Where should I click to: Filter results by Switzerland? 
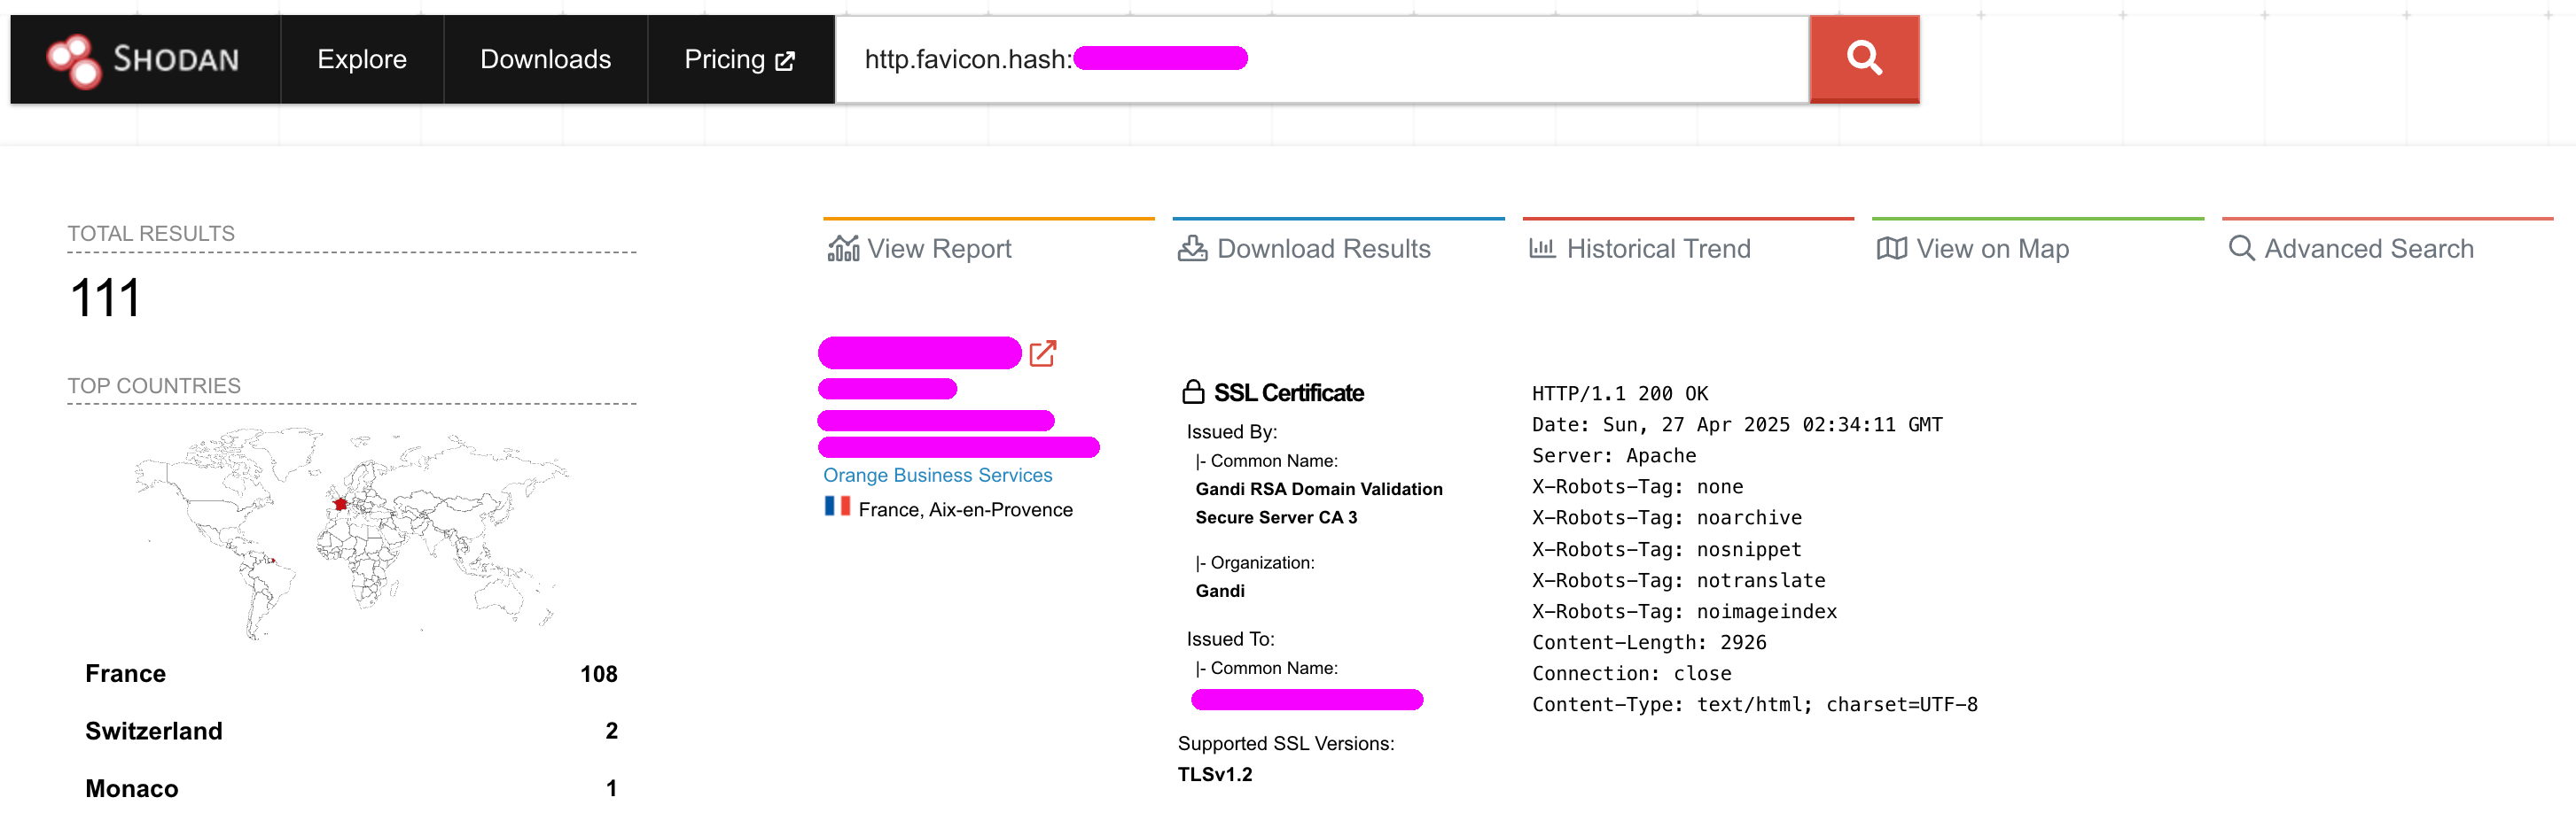tap(154, 732)
